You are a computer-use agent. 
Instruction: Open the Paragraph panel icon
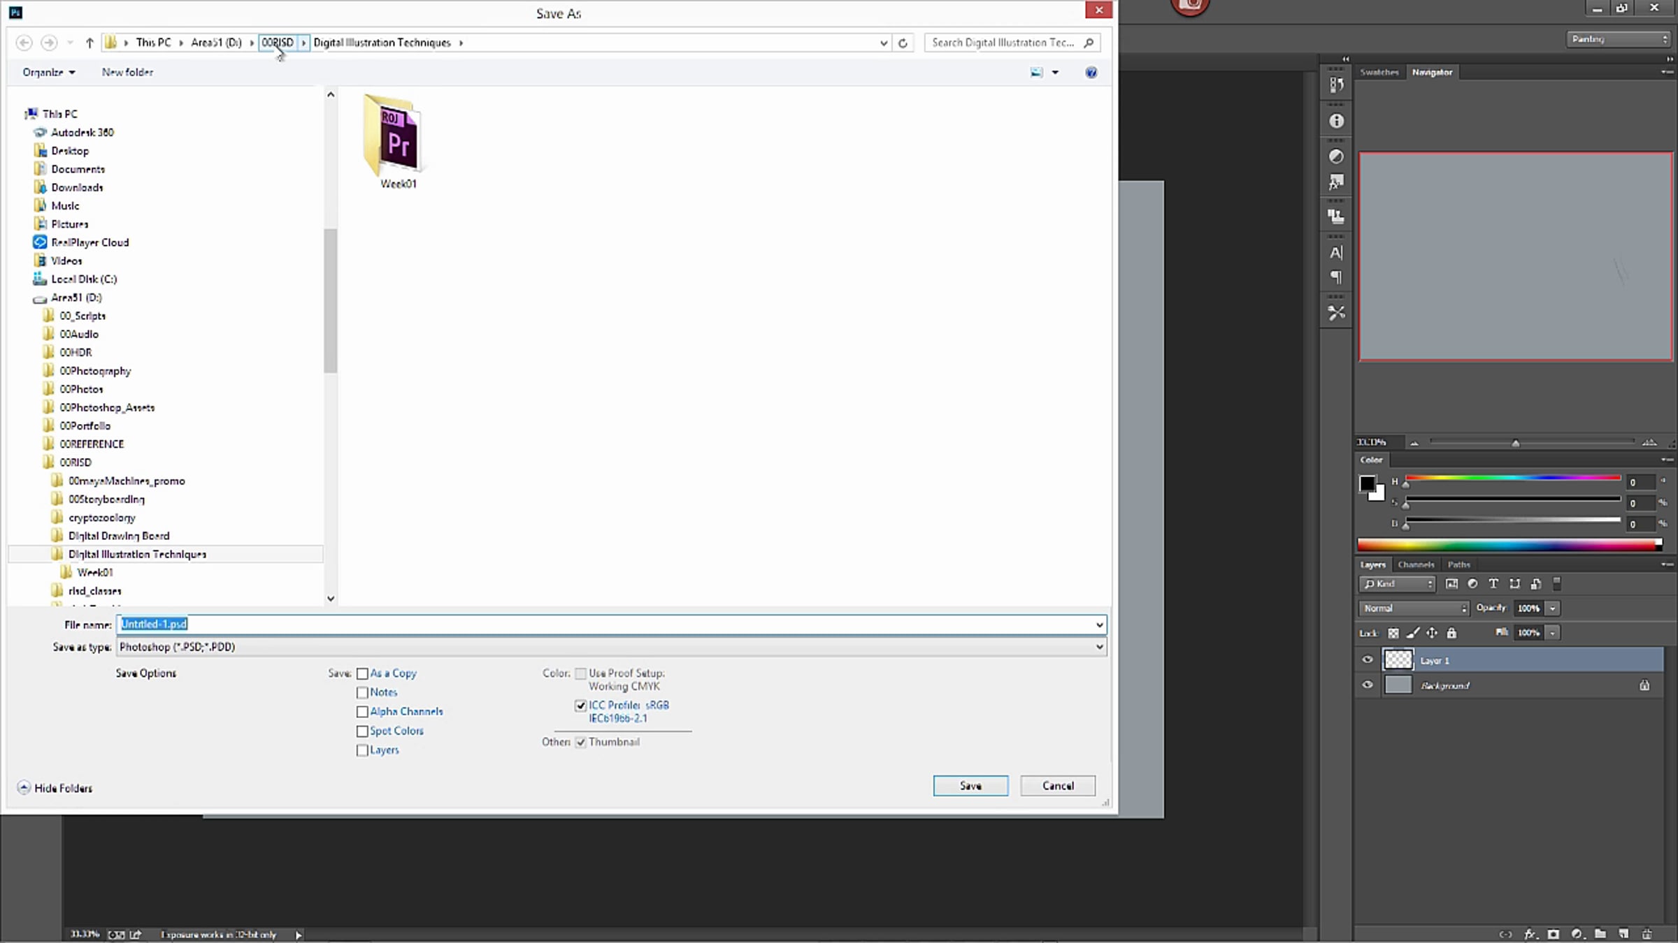click(x=1336, y=278)
